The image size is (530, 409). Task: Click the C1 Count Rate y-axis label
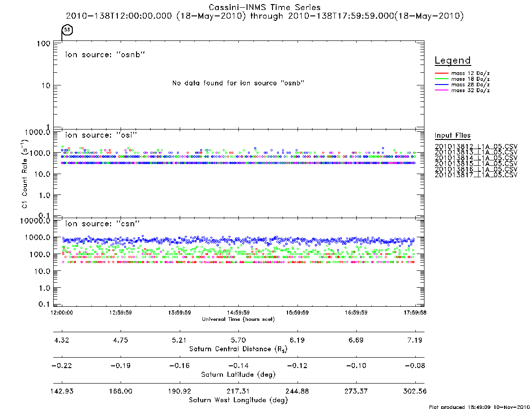pos(25,174)
